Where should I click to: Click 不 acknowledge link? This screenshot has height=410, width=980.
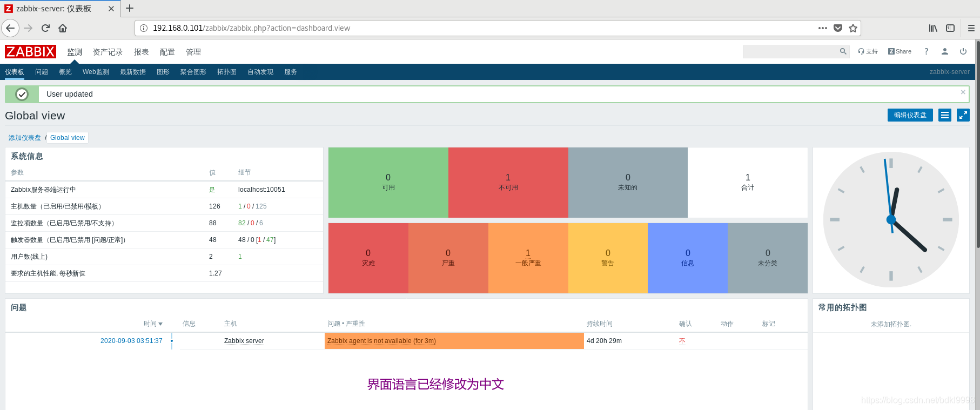(x=682, y=341)
